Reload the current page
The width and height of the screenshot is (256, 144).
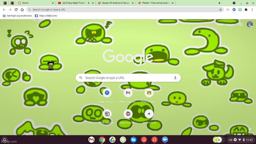pos(16,10)
